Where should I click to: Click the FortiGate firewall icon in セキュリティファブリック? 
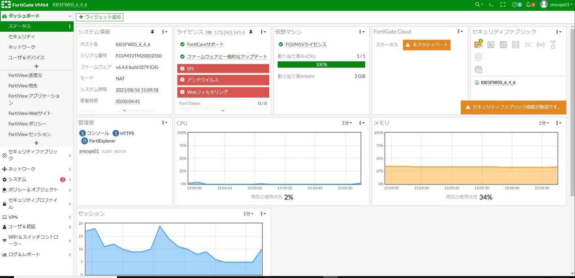478,44
